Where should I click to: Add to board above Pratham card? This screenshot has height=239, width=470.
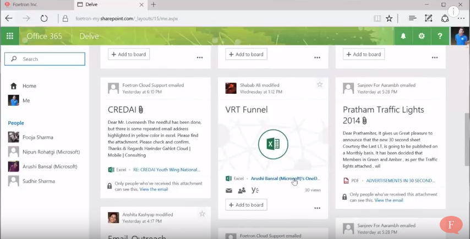pos(364,54)
